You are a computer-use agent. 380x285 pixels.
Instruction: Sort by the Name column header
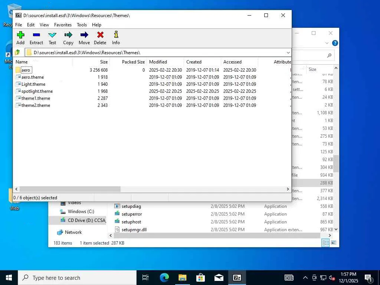point(43,62)
